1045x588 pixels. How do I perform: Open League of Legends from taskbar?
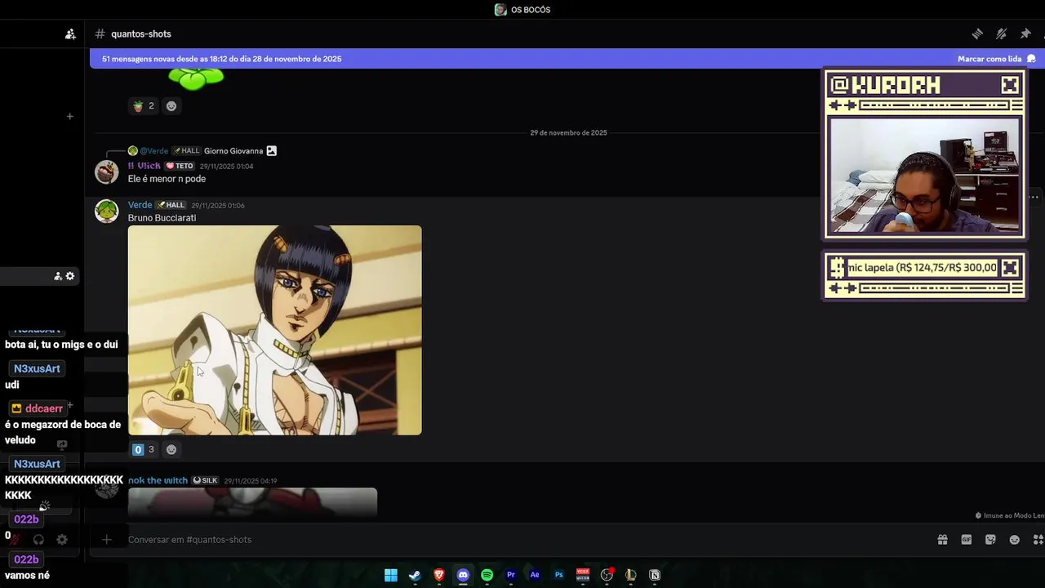coord(630,575)
